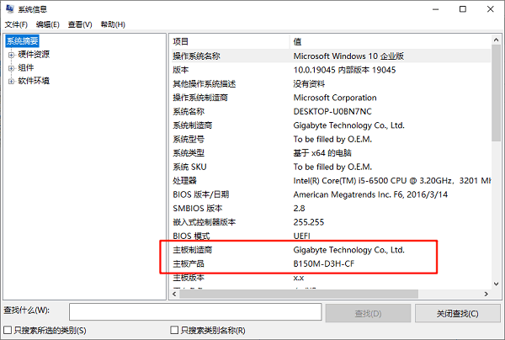Click the 项目 column header
This screenshot has height=340, width=505.
pyautogui.click(x=229, y=41)
